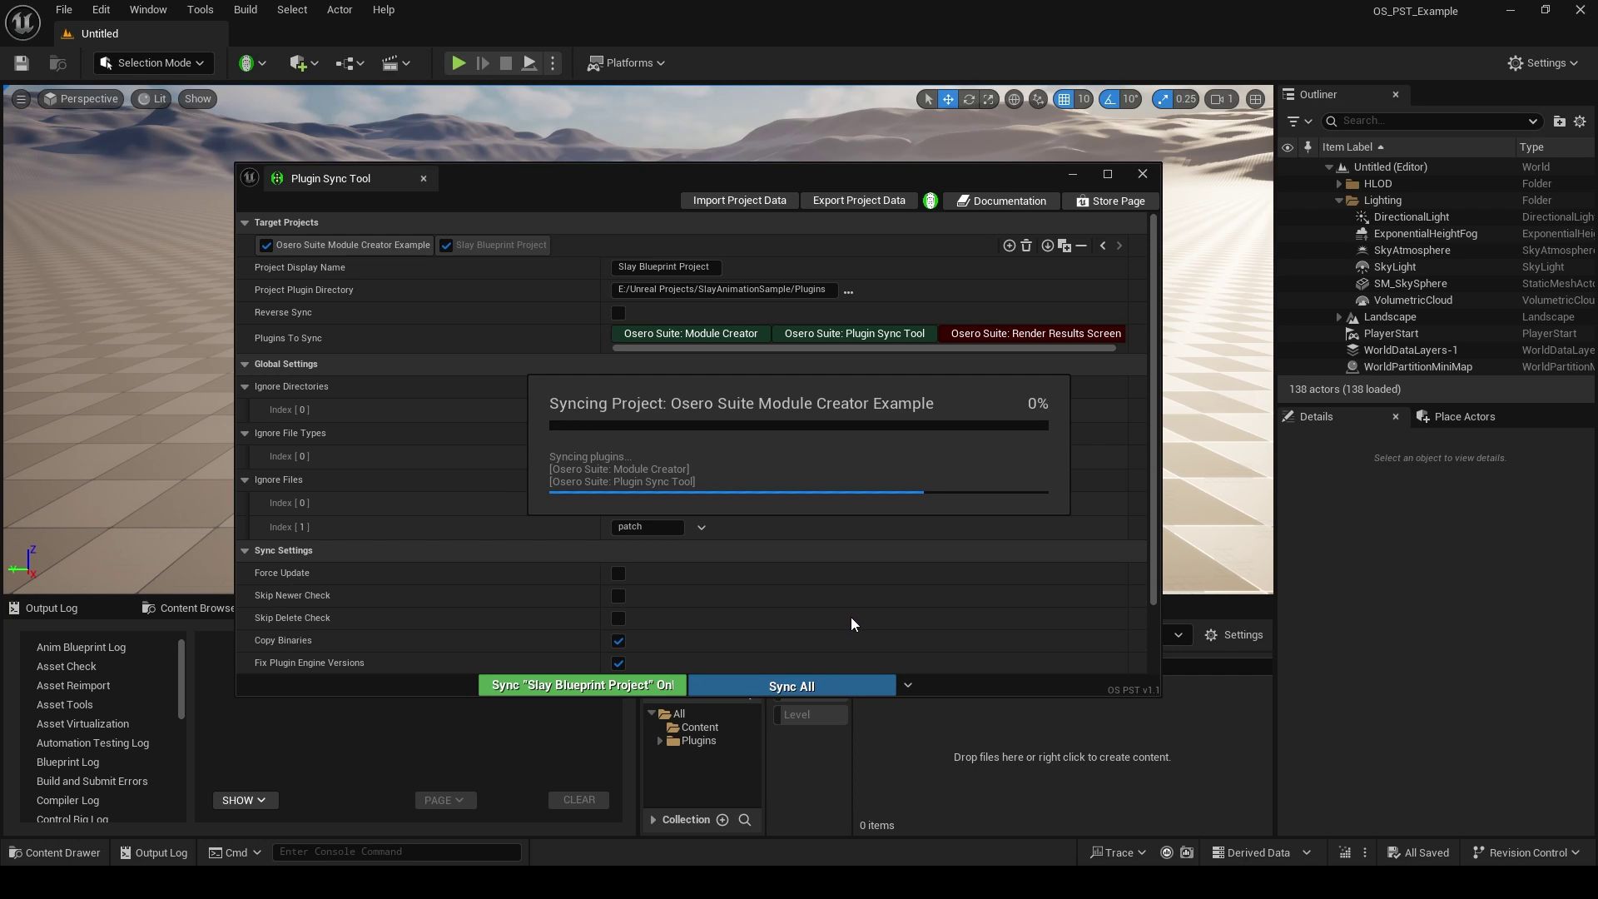Go to next target project arrow

1119,246
